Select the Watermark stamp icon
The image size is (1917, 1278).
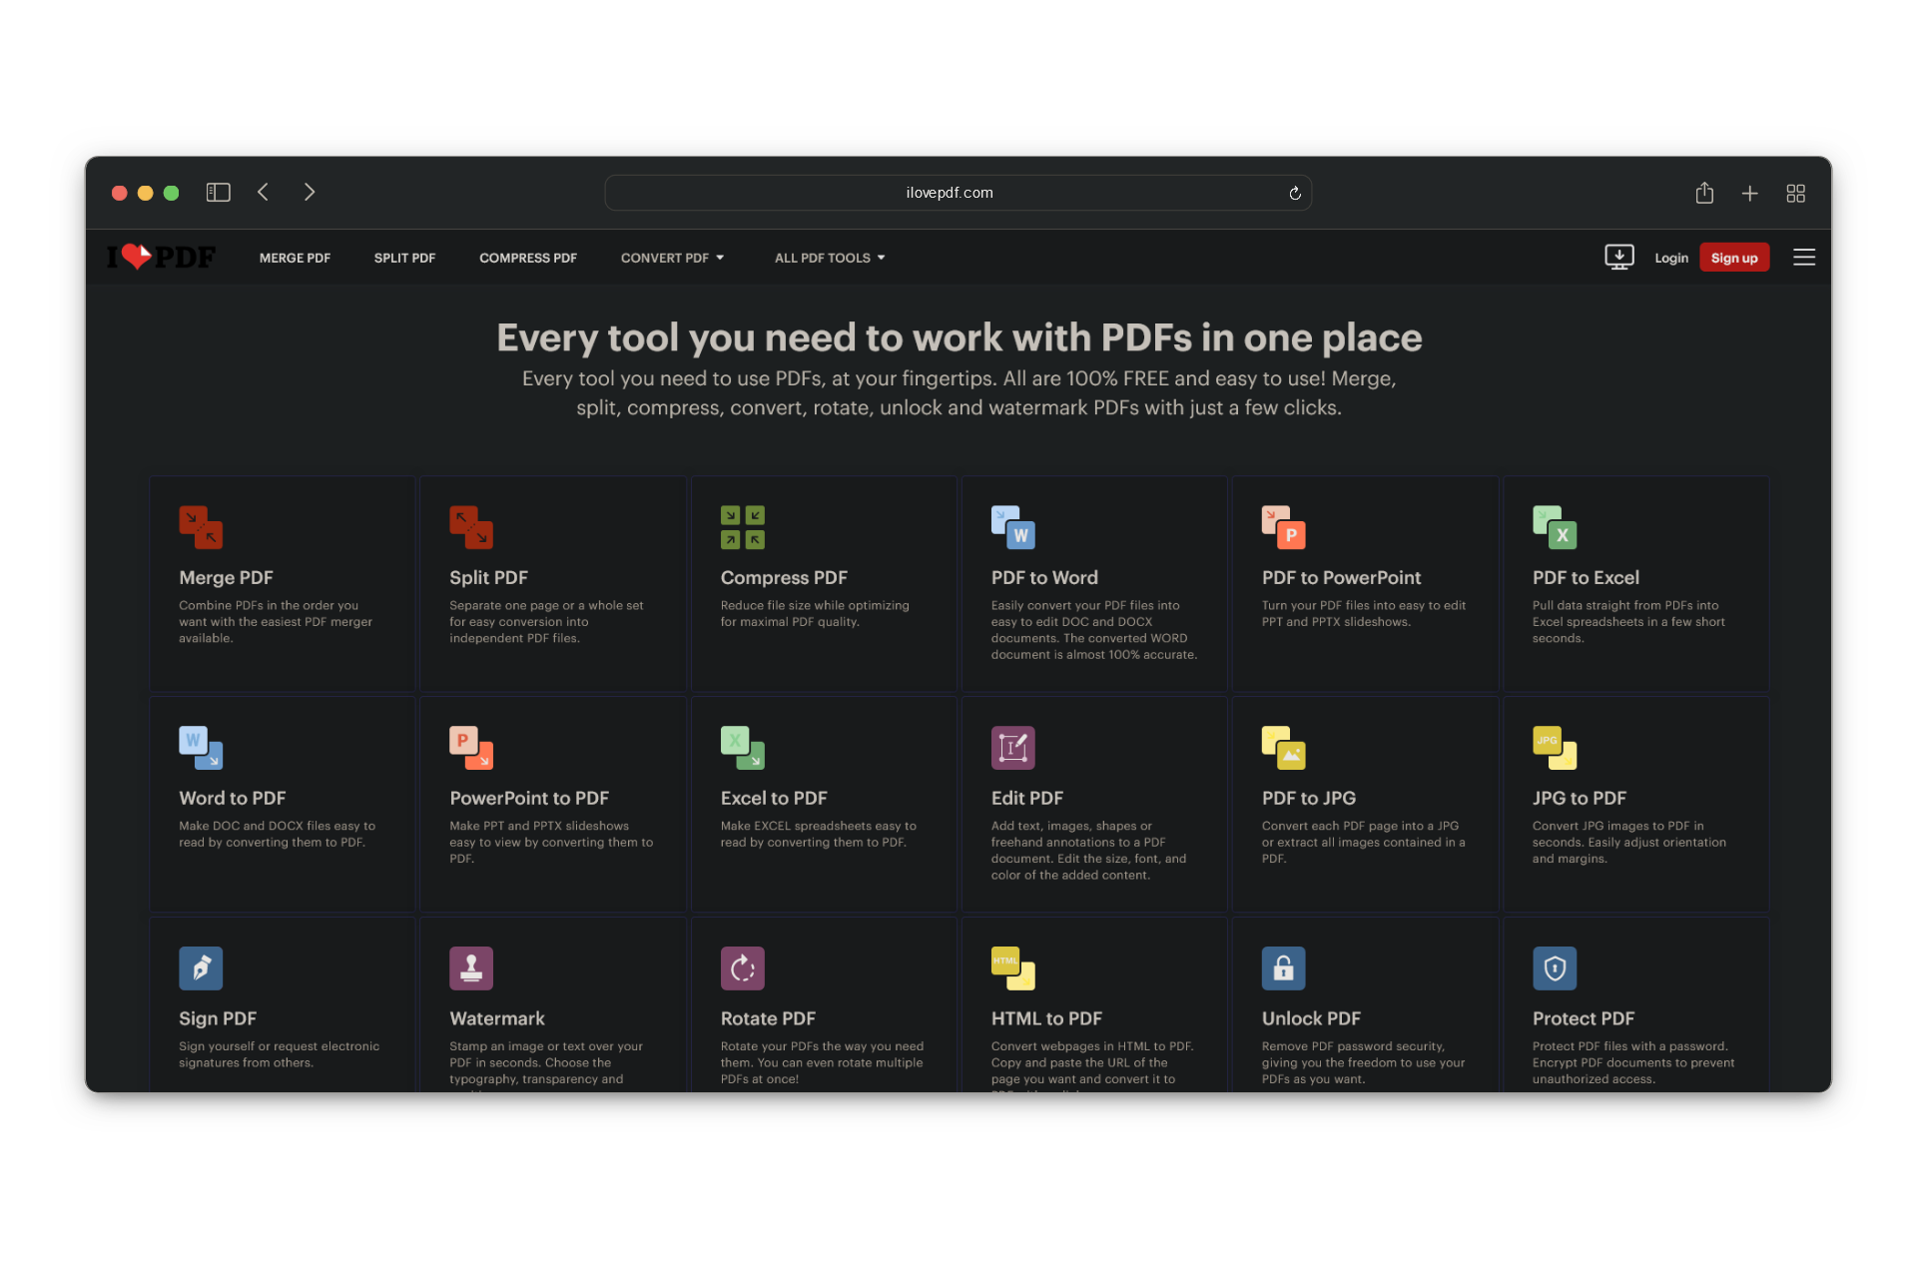[x=471, y=968]
